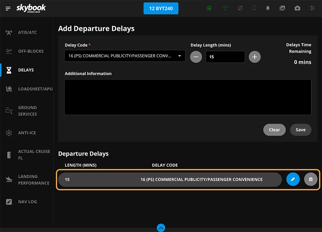
Task: Click the camera icon
Action: click(297, 8)
